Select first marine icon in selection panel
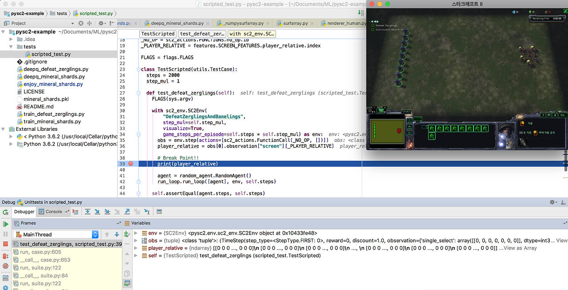 [431, 128]
